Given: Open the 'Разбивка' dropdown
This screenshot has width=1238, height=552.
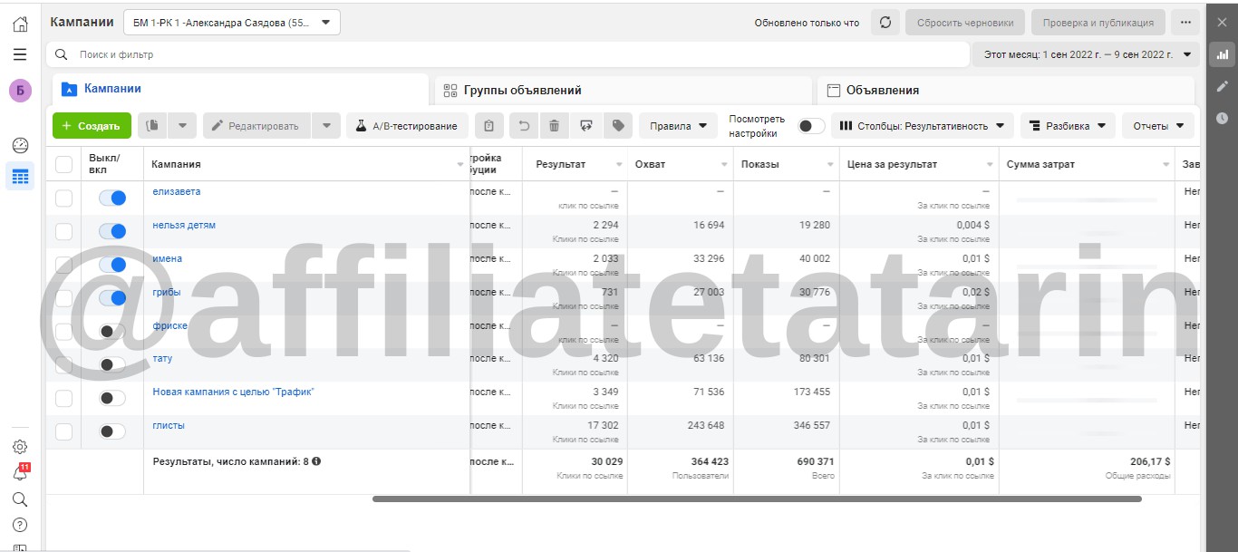Looking at the screenshot, I should coord(1068,126).
